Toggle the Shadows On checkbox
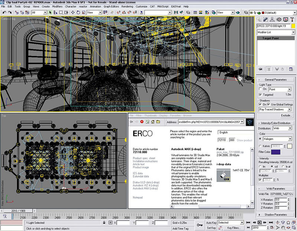The height and width of the screenshot is (231, 297). (x=260, y=104)
